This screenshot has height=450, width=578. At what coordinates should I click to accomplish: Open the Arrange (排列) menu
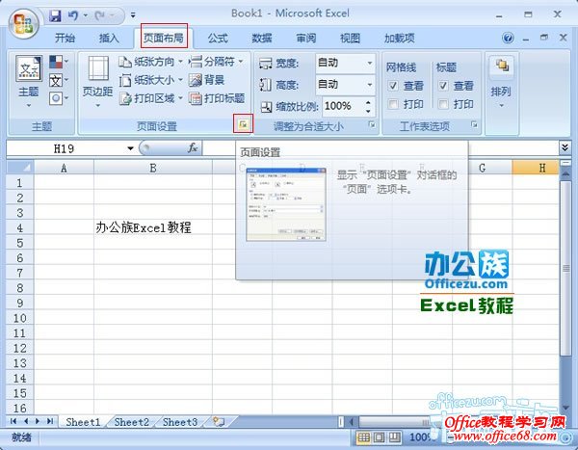(501, 81)
